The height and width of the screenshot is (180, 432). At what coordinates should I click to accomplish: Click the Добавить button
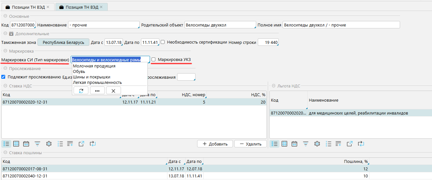[215, 144]
